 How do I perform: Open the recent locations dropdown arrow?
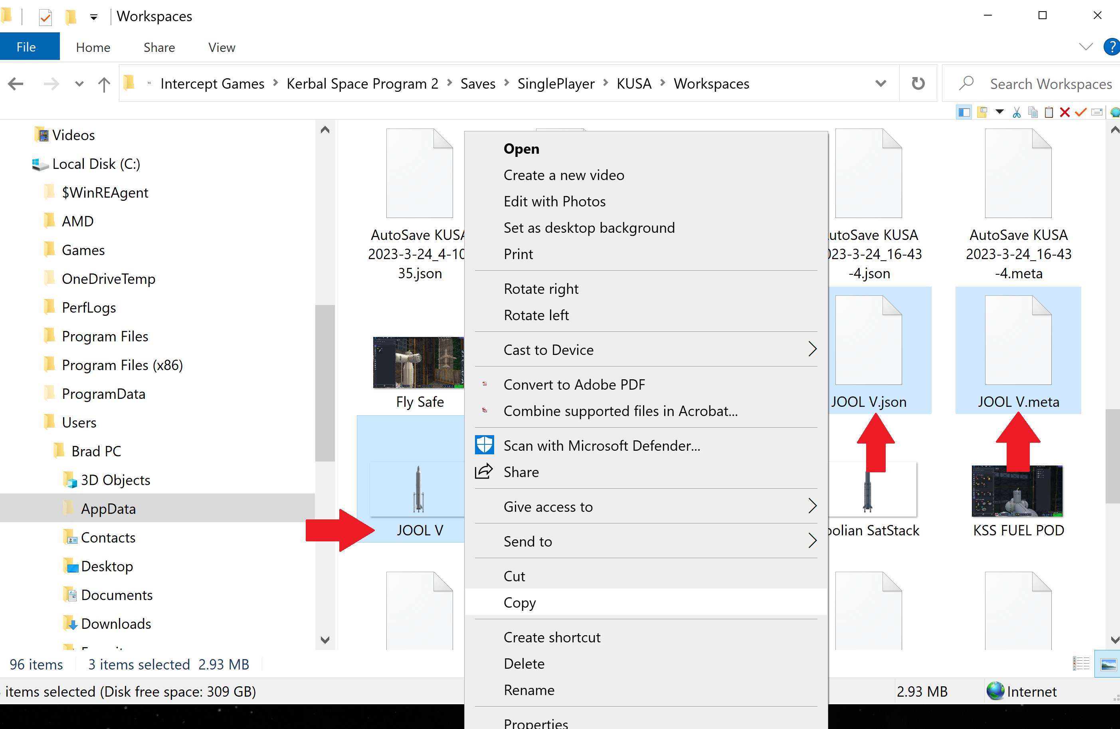coord(79,84)
